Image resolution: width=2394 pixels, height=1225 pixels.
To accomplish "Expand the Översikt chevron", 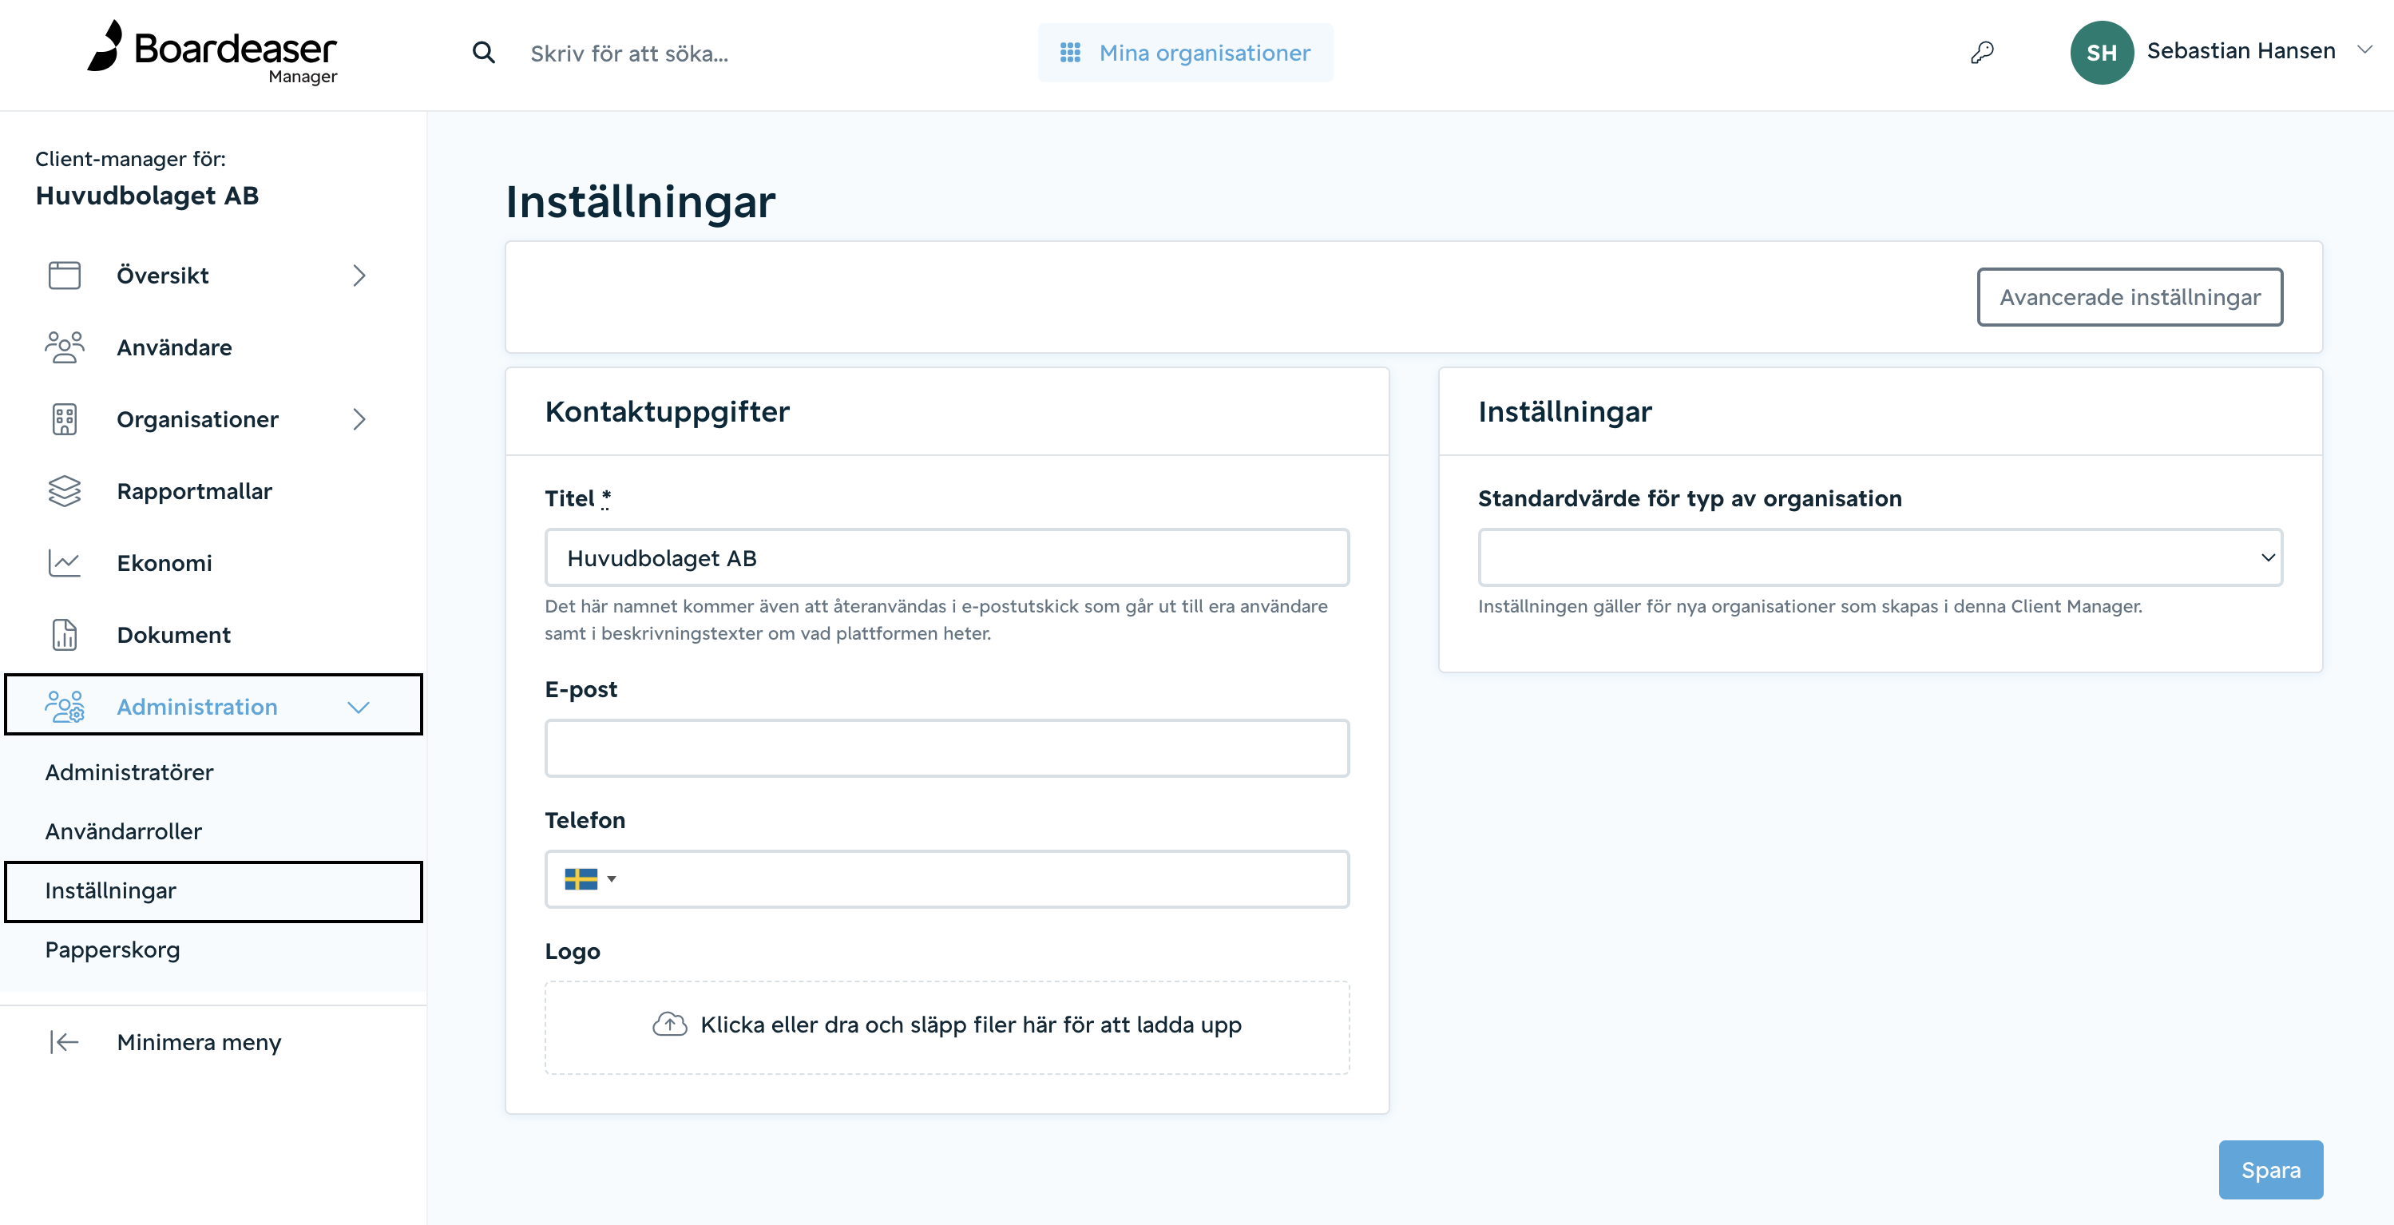I will pyautogui.click(x=359, y=276).
